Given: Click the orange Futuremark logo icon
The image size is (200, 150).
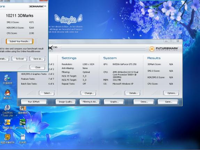Looking at the screenshot, I should point(152,49).
